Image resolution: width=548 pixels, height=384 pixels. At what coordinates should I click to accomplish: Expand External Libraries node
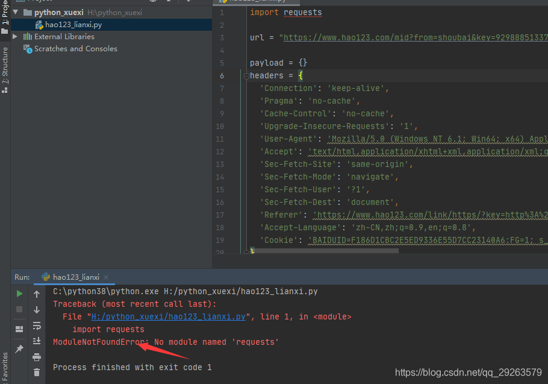(15, 36)
